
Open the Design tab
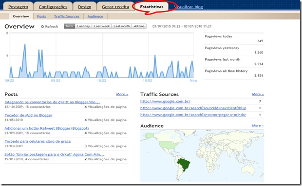click(85, 7)
